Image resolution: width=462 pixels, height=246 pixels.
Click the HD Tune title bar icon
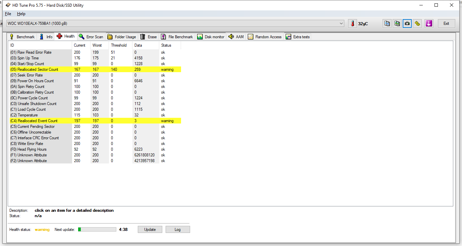[7, 5]
